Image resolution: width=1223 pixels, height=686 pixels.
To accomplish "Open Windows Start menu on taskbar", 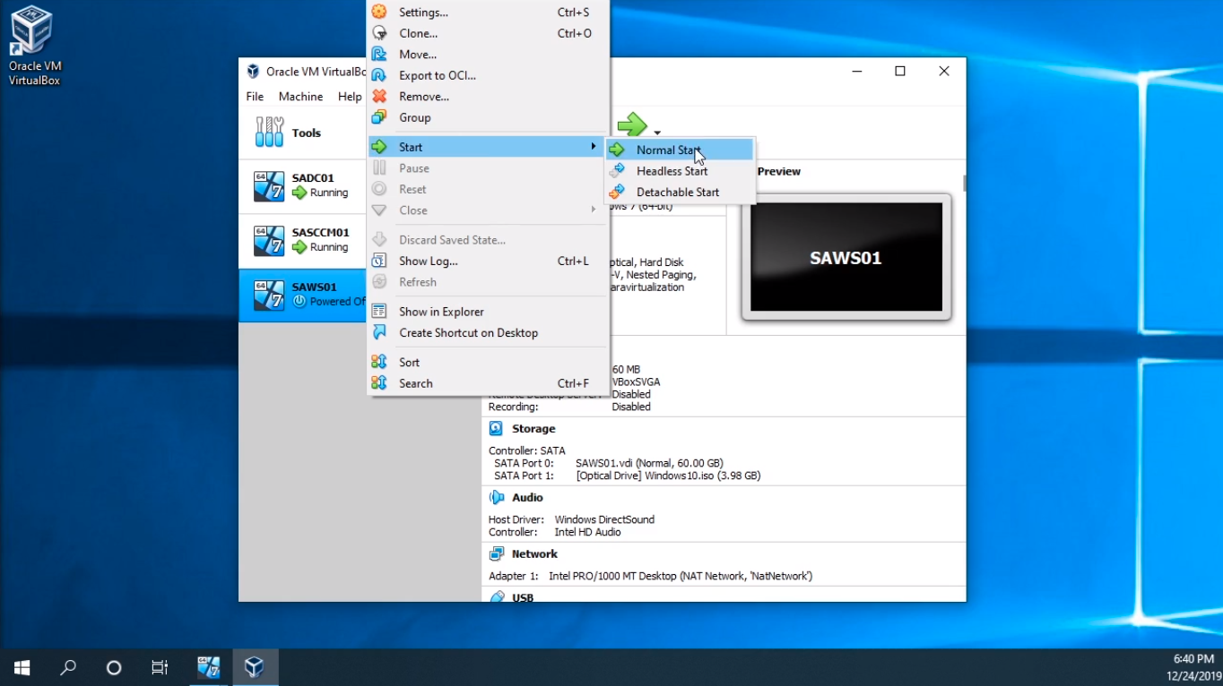I will tap(22, 667).
